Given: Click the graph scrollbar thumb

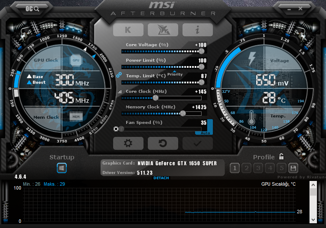Looking at the screenshot, I should click(x=313, y=192).
